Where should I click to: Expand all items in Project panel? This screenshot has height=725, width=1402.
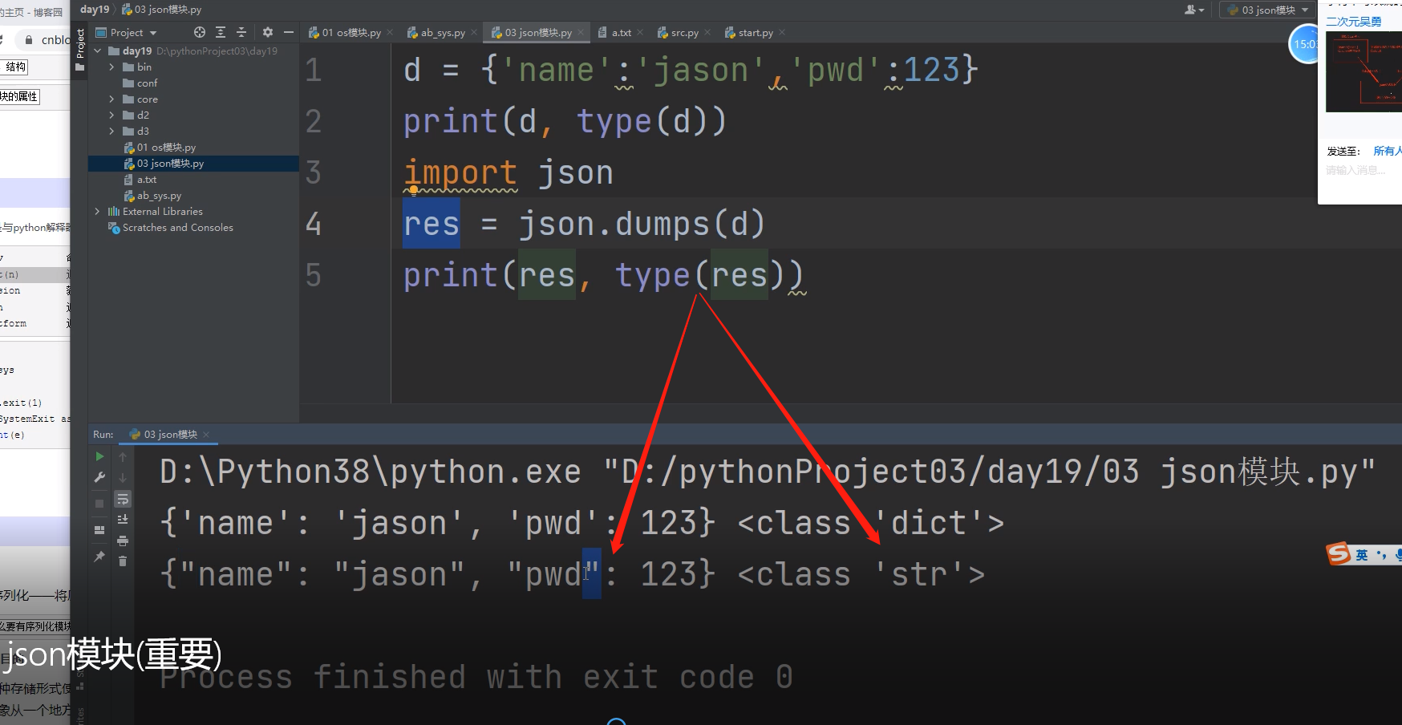pyautogui.click(x=221, y=32)
